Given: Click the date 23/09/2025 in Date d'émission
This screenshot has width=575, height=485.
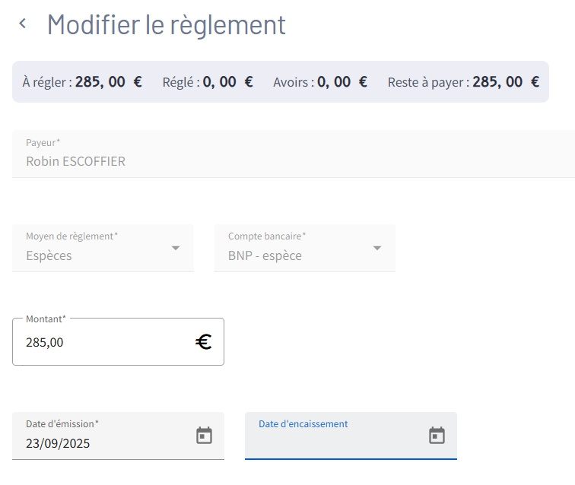Looking at the screenshot, I should point(58,443).
